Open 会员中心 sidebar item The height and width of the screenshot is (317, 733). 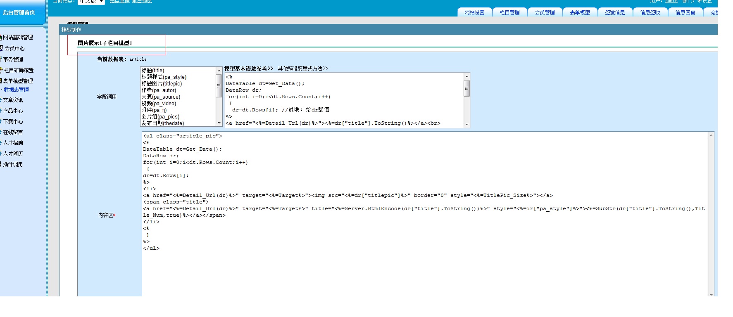click(14, 49)
